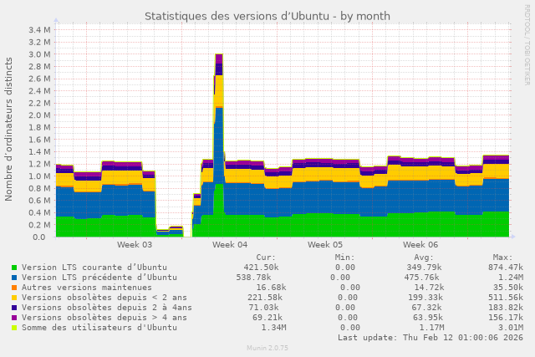Click the 3.0 M y-axis tick label
The width and height of the screenshot is (535, 357).
(39, 54)
